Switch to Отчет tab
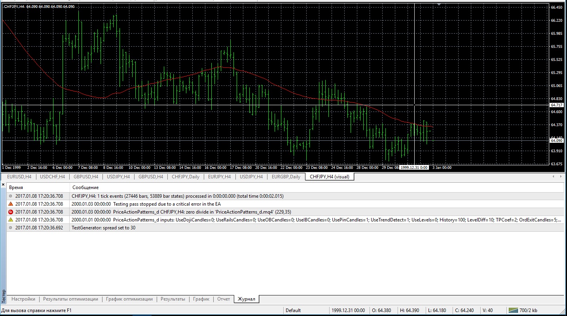The image size is (567, 316). click(224, 299)
